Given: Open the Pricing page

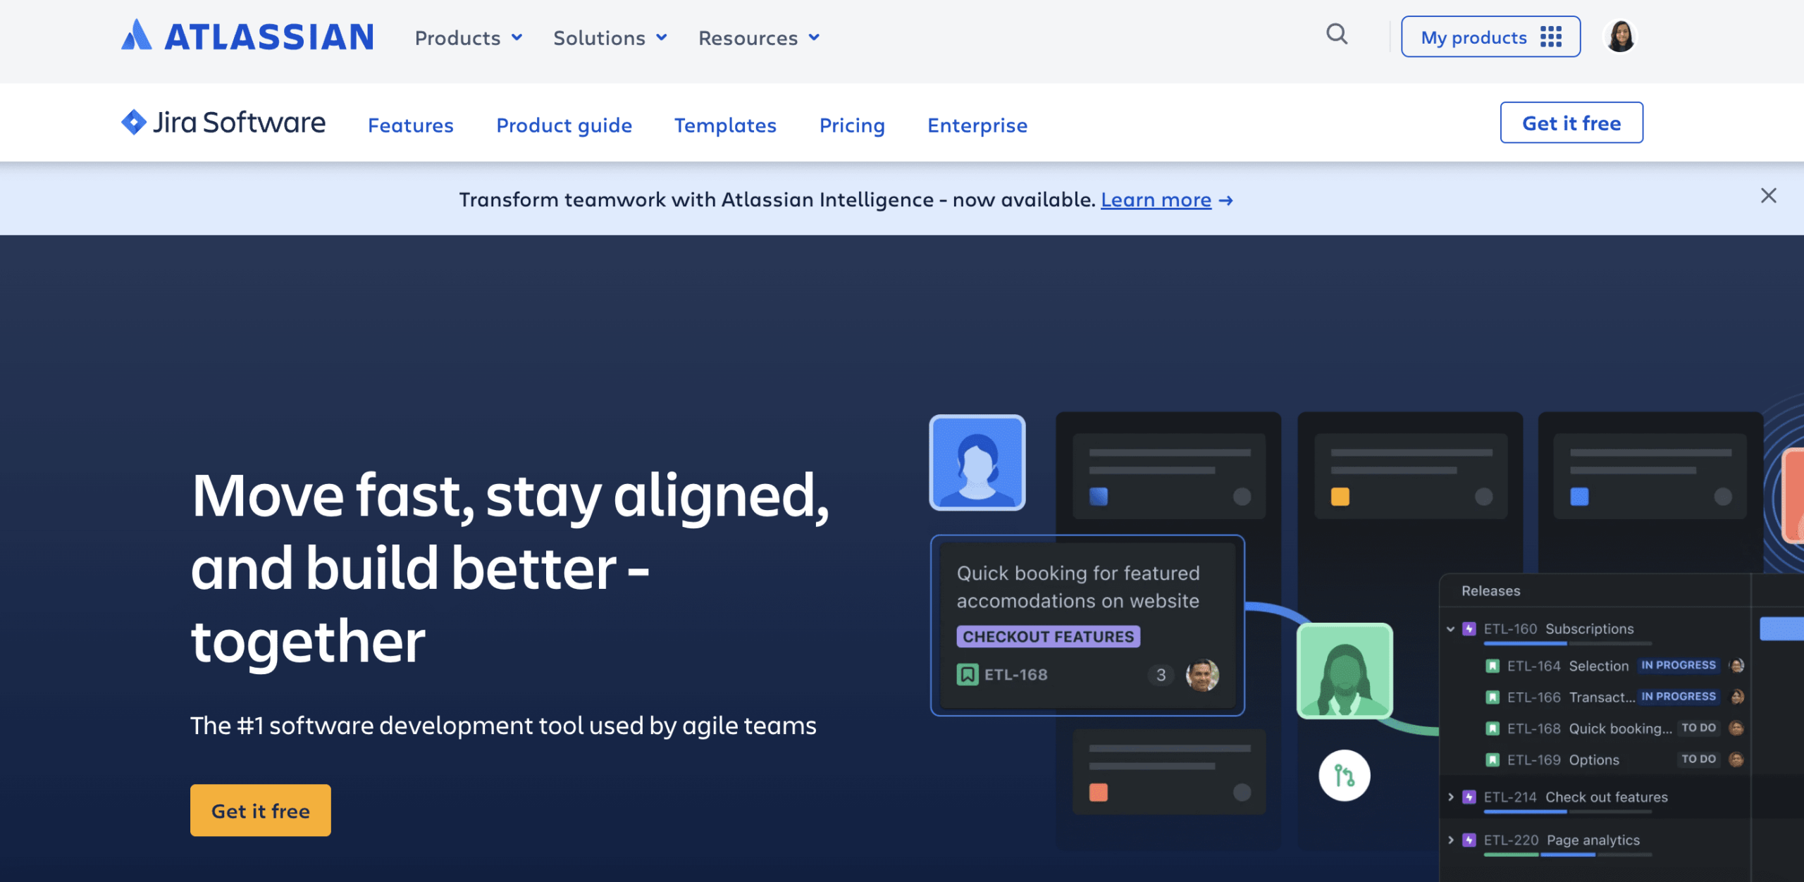Looking at the screenshot, I should tap(852, 125).
